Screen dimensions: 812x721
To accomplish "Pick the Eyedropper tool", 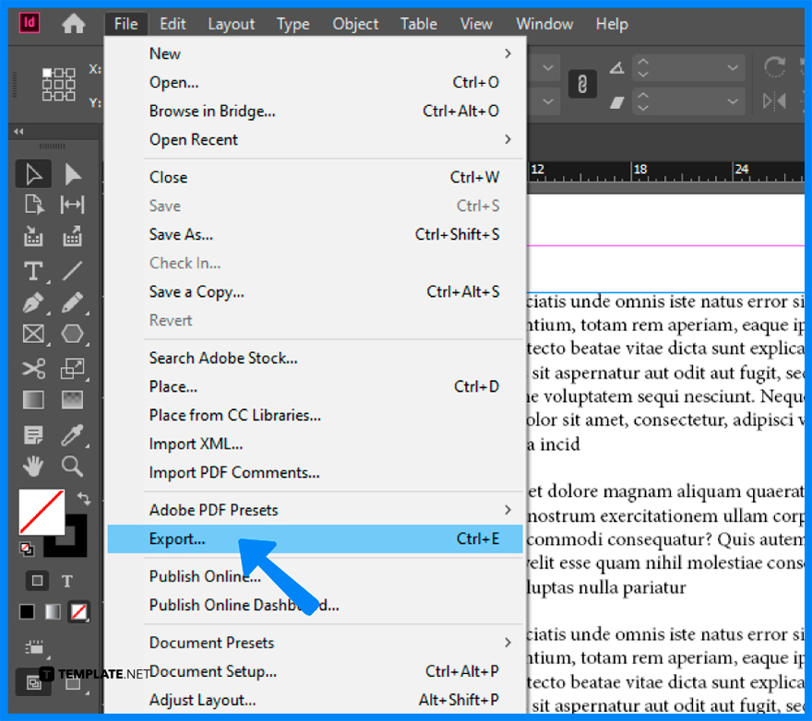I will coord(72,434).
